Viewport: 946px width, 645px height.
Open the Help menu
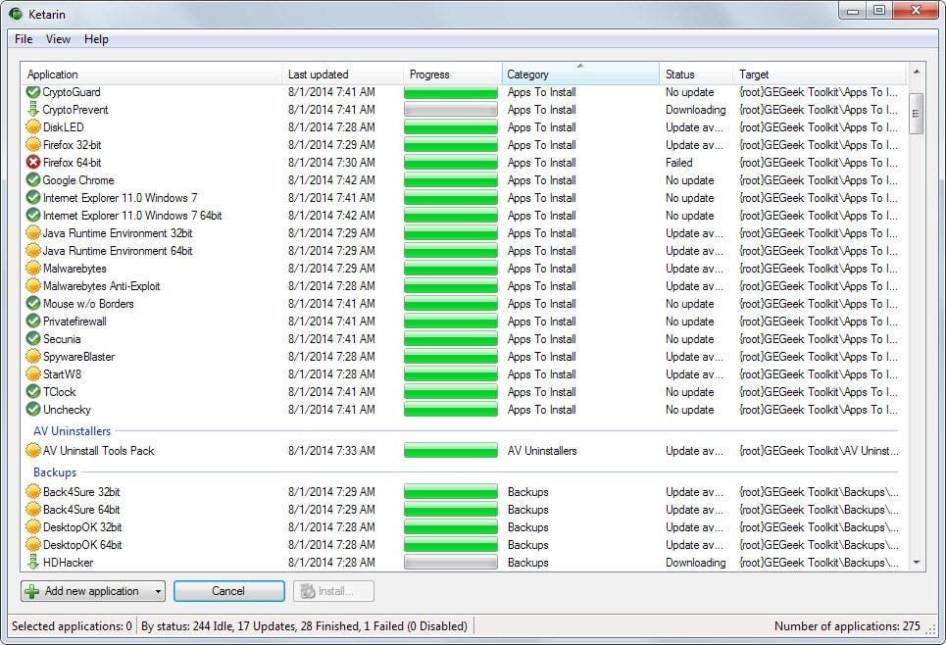[x=96, y=39]
